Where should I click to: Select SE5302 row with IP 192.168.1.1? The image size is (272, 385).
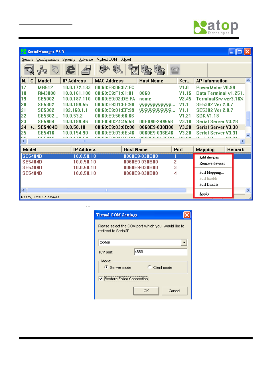(x=133, y=110)
